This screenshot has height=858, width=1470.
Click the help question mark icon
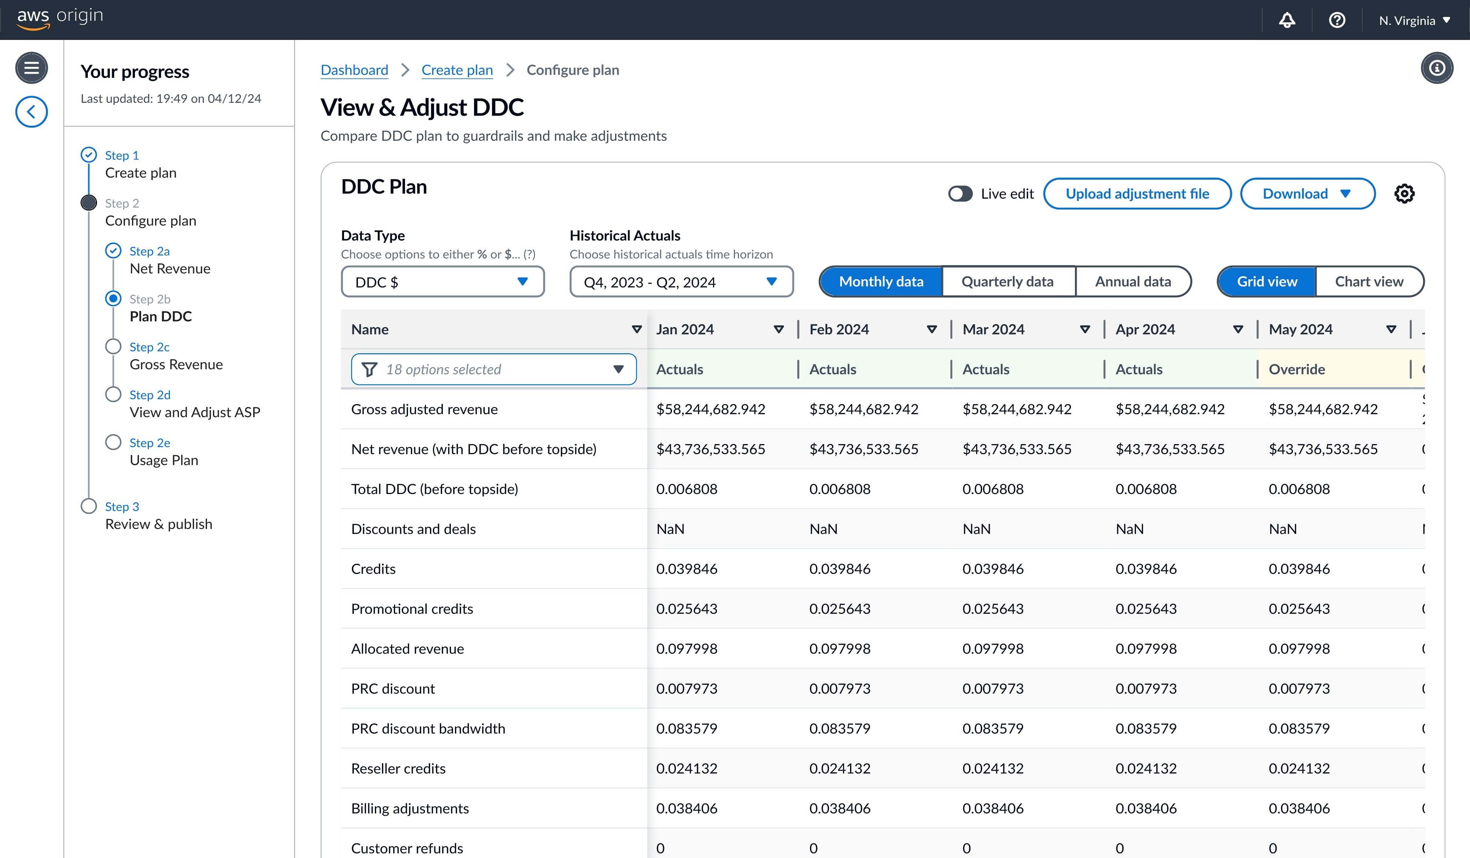[1337, 21]
